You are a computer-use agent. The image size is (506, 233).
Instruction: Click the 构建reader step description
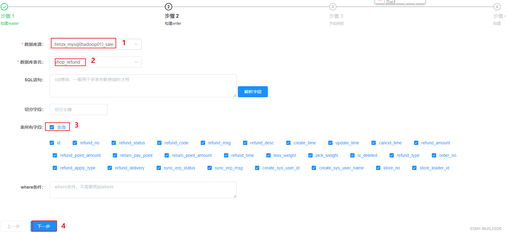click(x=10, y=24)
